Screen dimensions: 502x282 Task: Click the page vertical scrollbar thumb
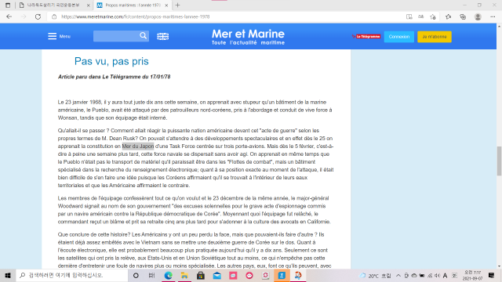coord(499,161)
